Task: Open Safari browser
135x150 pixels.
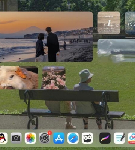Action: tap(73, 138)
